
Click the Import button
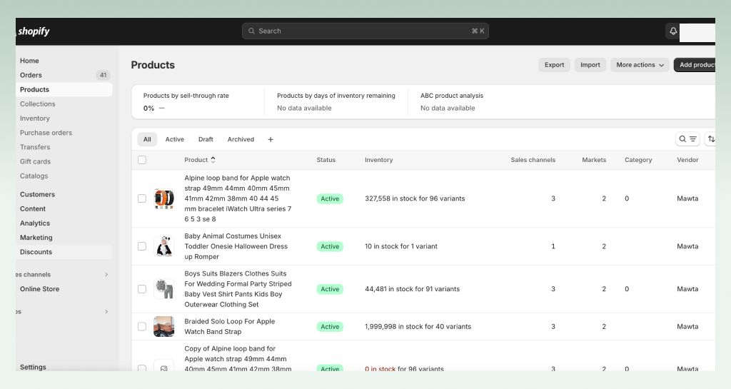590,65
